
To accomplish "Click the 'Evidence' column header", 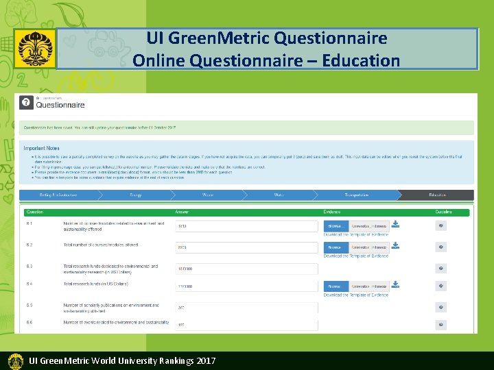I will point(332,212).
